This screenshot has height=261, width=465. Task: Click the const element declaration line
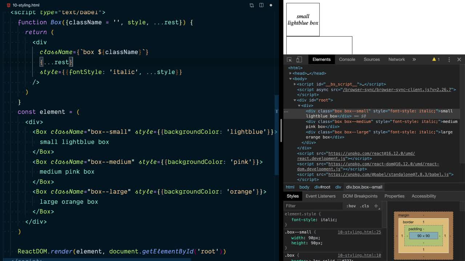[49, 112]
